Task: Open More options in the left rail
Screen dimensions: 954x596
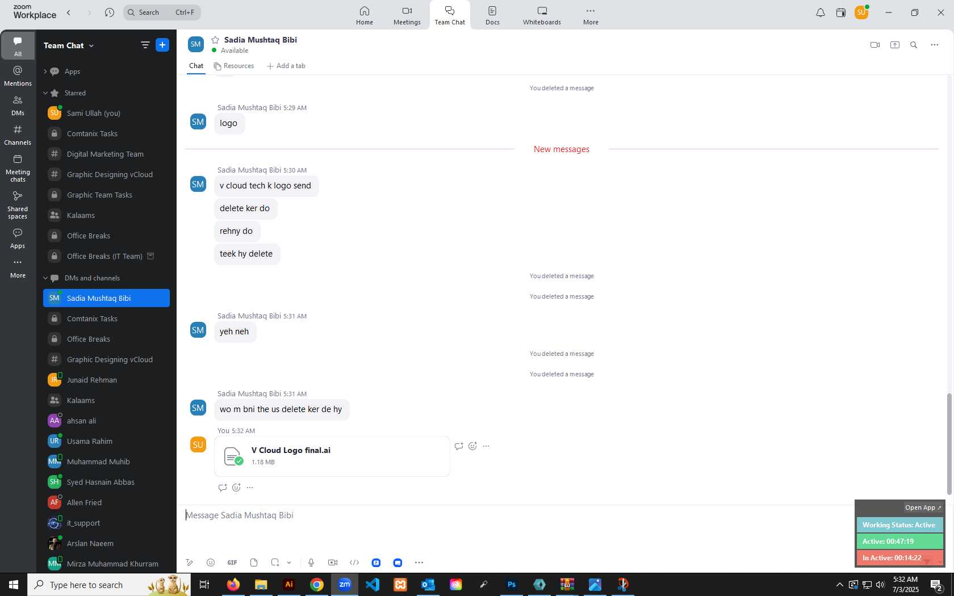Action: [x=18, y=268]
